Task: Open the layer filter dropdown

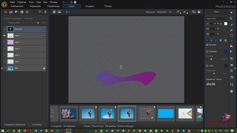Action: coord(40,12)
